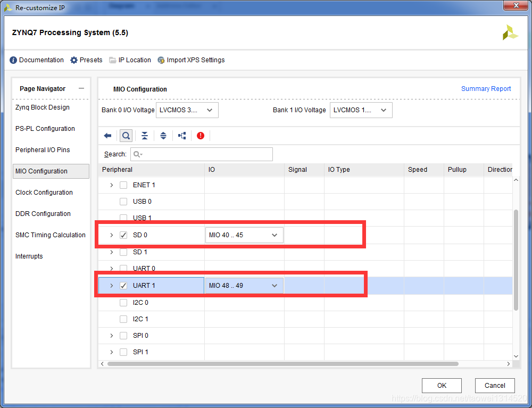Open the Bank 0 I/O Voltage dropdown

[x=187, y=110]
